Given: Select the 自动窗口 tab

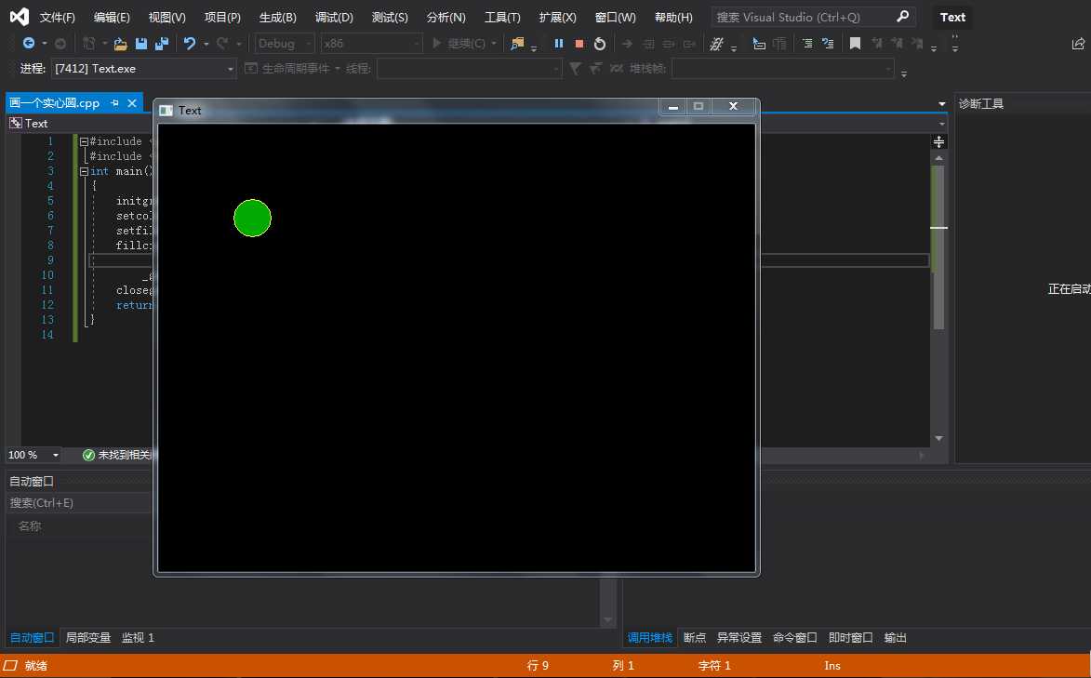Looking at the screenshot, I should 32,638.
